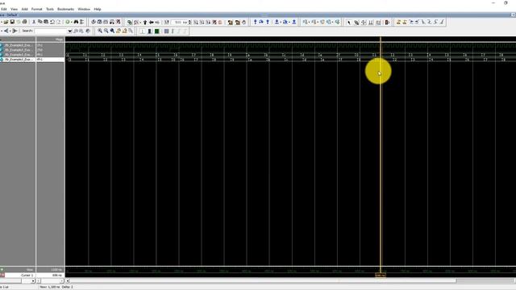Click the Copy icon in toolbar
Screen dimensions: 516x290
40,22
